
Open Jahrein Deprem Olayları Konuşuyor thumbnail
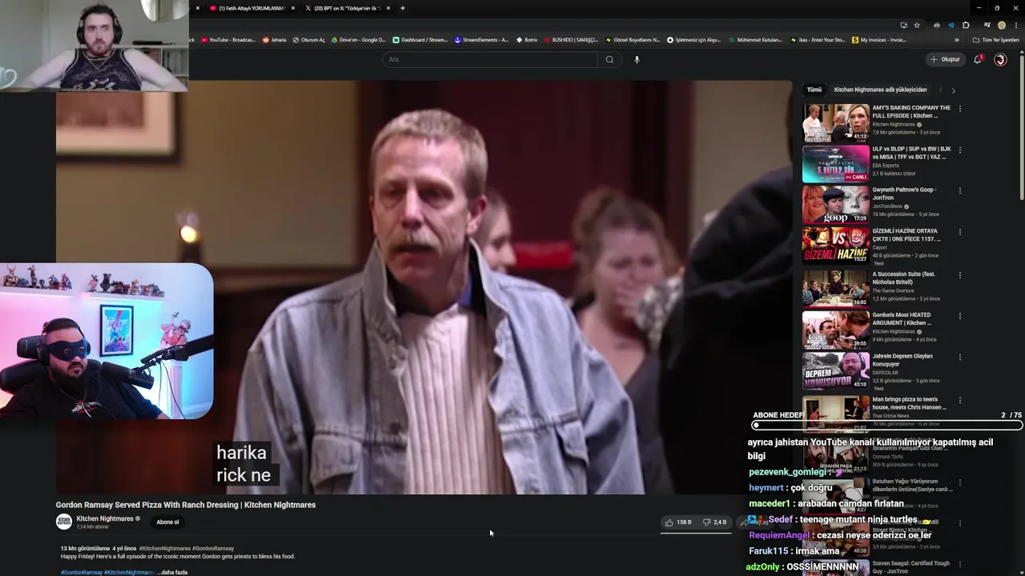(x=835, y=370)
